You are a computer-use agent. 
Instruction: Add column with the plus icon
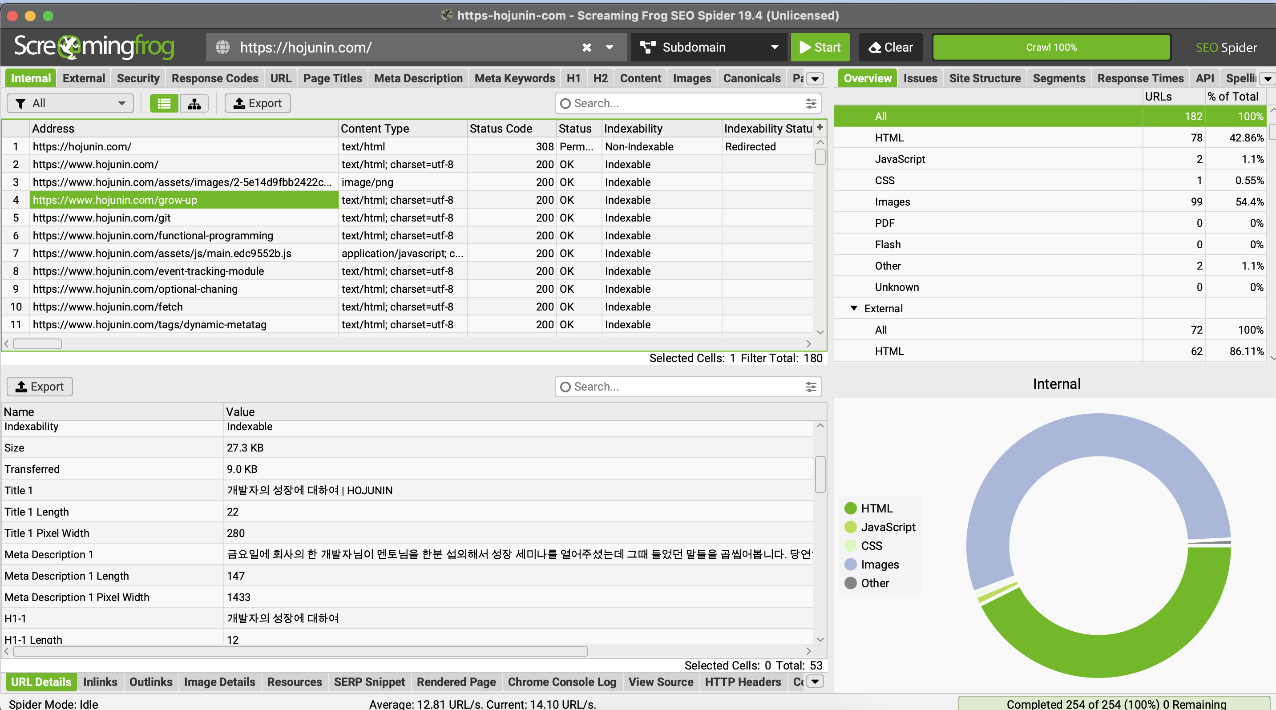(x=820, y=128)
